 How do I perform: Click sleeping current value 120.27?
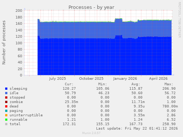coord(69,89)
